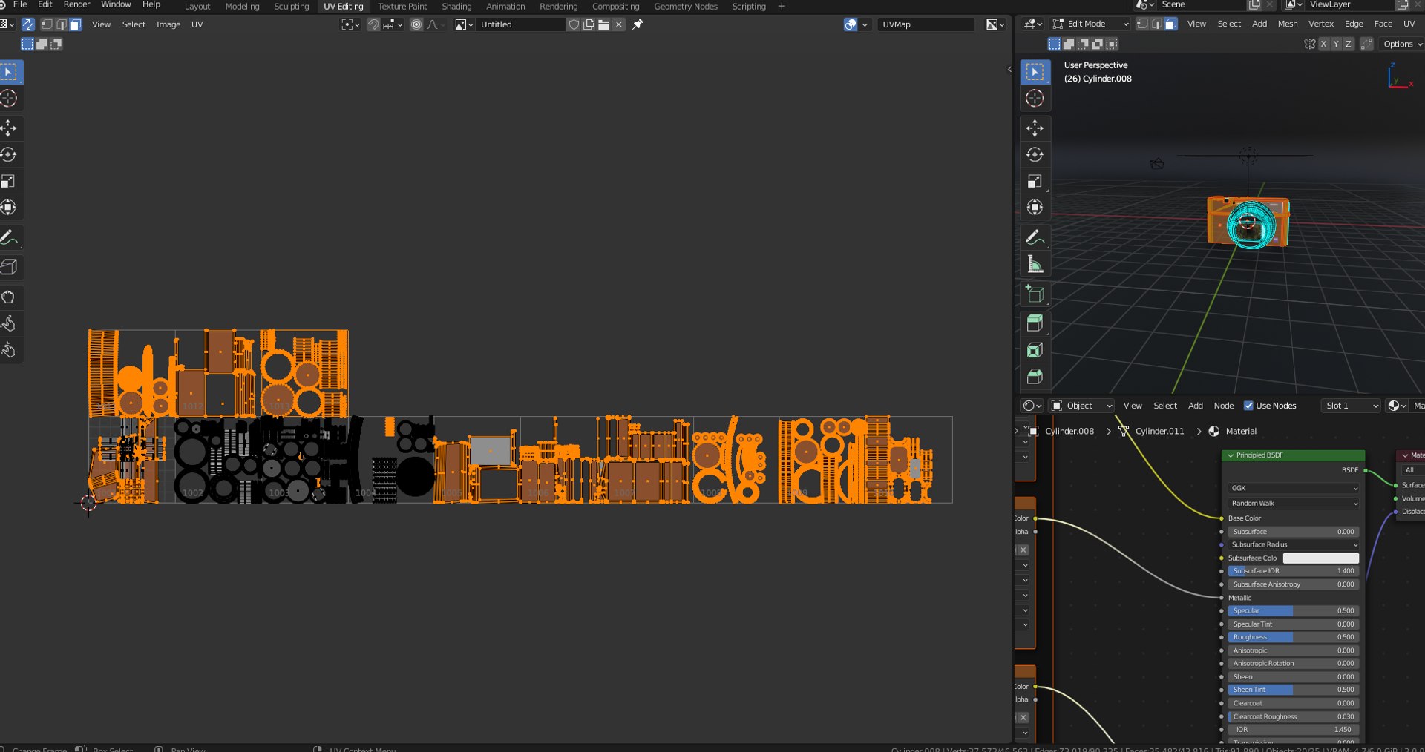The height and width of the screenshot is (752, 1425).
Task: Select the Scale tool in 3D viewport
Action: tap(1035, 181)
